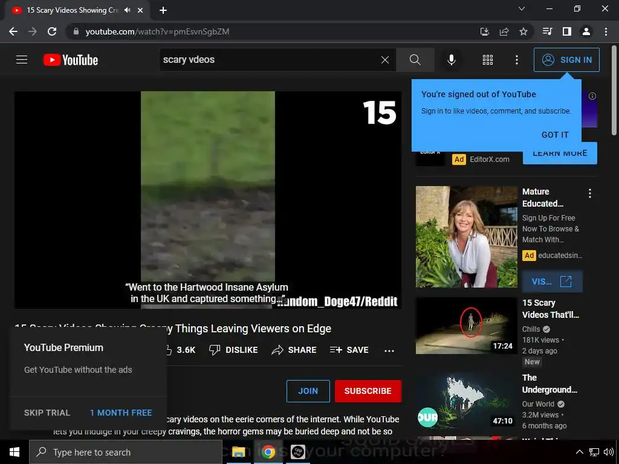Click the ad's visit site button
Image resolution: width=619 pixels, height=464 pixels.
tap(551, 282)
